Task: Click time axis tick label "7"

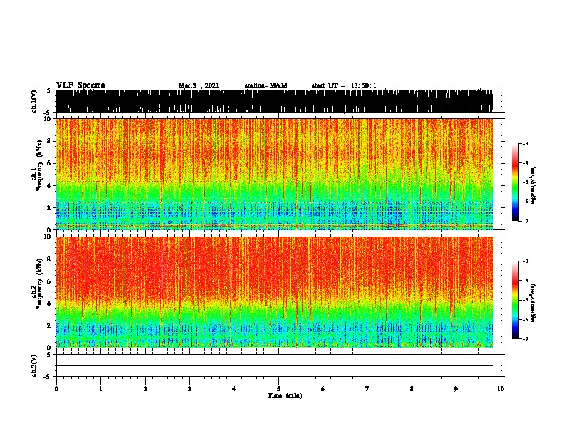Action: click(x=367, y=389)
